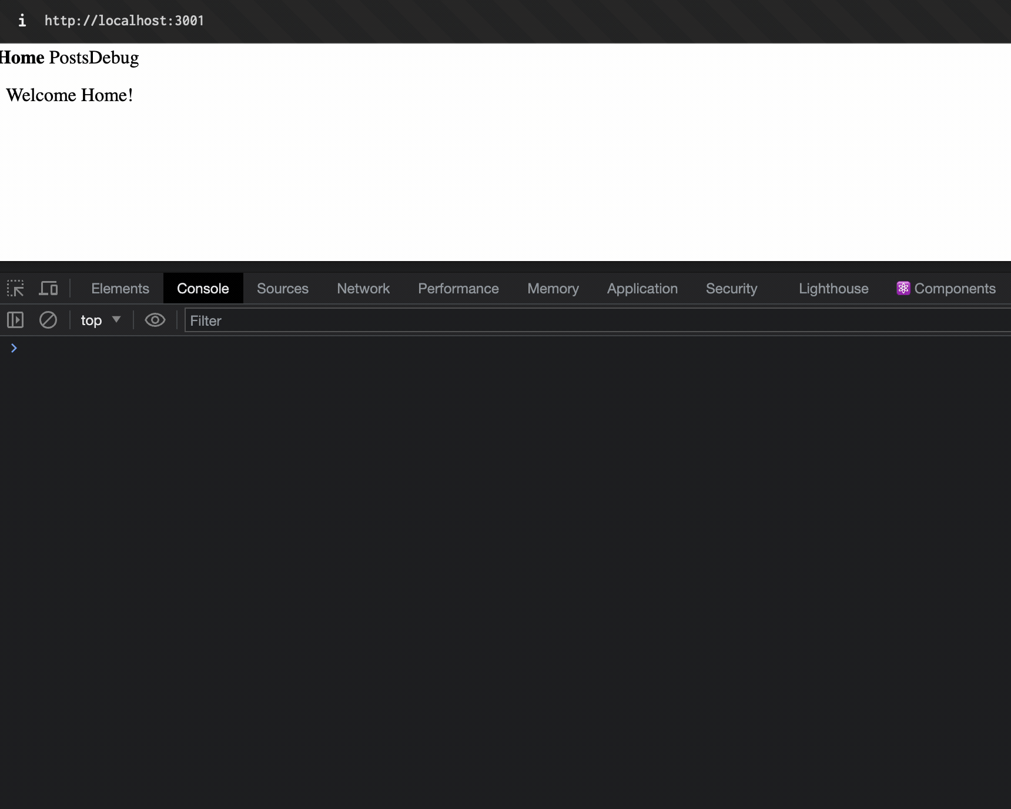Switch to the Application tab
The image size is (1011, 809).
642,288
